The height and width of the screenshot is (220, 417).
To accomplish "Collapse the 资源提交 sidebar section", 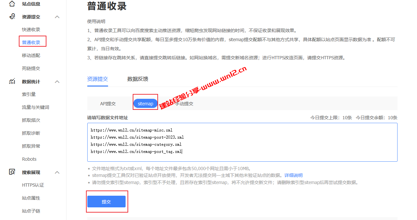I will pos(57,17).
